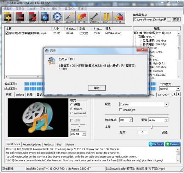Click the ADD file toolbar icon

pyautogui.click(x=8, y=17)
